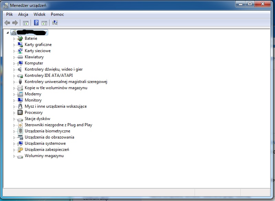Screen dimensions: 275x201
Task: Expand the Urządzenia biometryczne node
Action: pyautogui.click(x=14, y=131)
